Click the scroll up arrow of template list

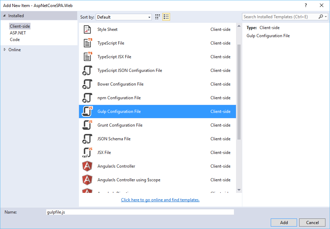[x=239, y=26]
